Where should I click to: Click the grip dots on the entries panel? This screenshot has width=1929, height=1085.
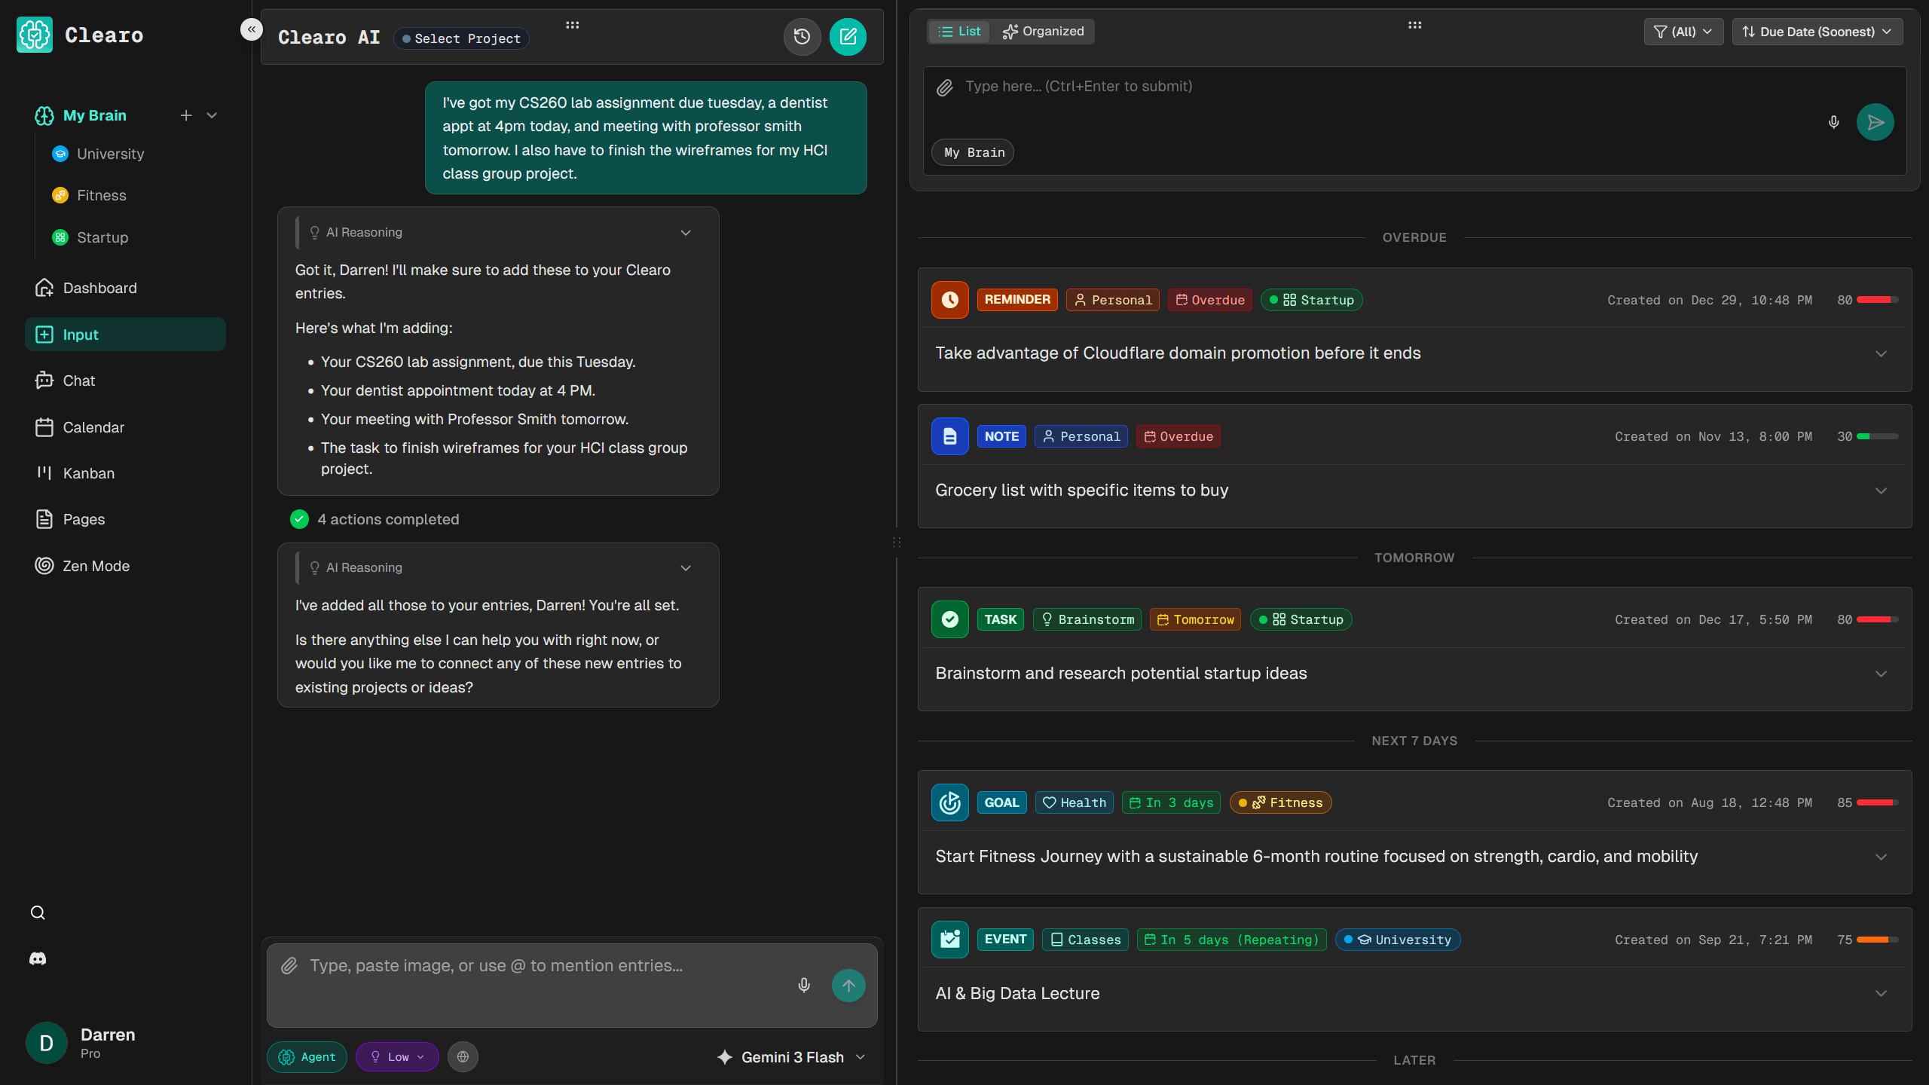[1414, 25]
